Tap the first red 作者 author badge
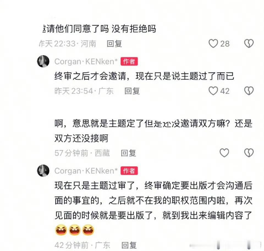264x251 pixels. pos(129,61)
